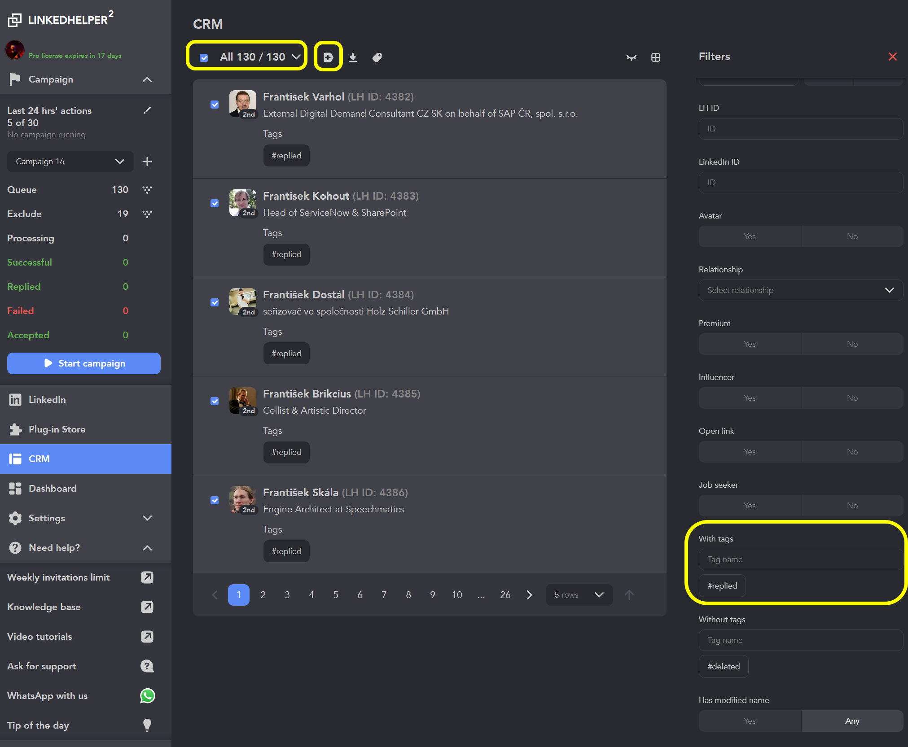
Task: Open Frantisek Kohout's profile name link
Action: pos(306,196)
